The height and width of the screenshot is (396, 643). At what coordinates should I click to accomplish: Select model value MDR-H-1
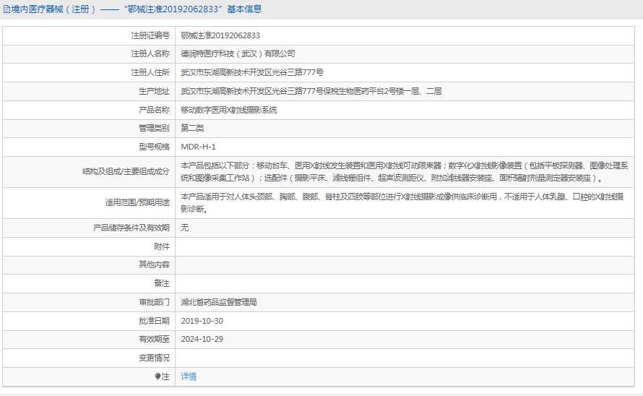pyautogui.click(x=198, y=147)
